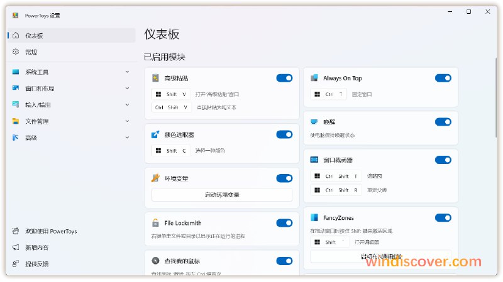Click the 高级 category icon
The image size is (503, 282).
point(16,138)
